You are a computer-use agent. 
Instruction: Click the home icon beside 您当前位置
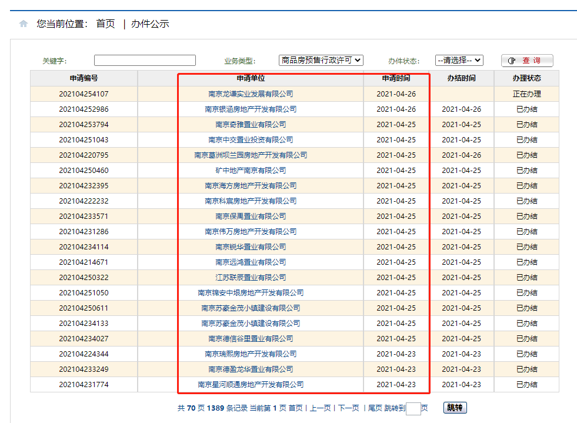pyautogui.click(x=24, y=24)
